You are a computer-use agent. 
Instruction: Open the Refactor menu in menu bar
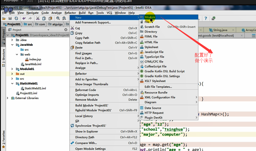click(x=70, y=13)
